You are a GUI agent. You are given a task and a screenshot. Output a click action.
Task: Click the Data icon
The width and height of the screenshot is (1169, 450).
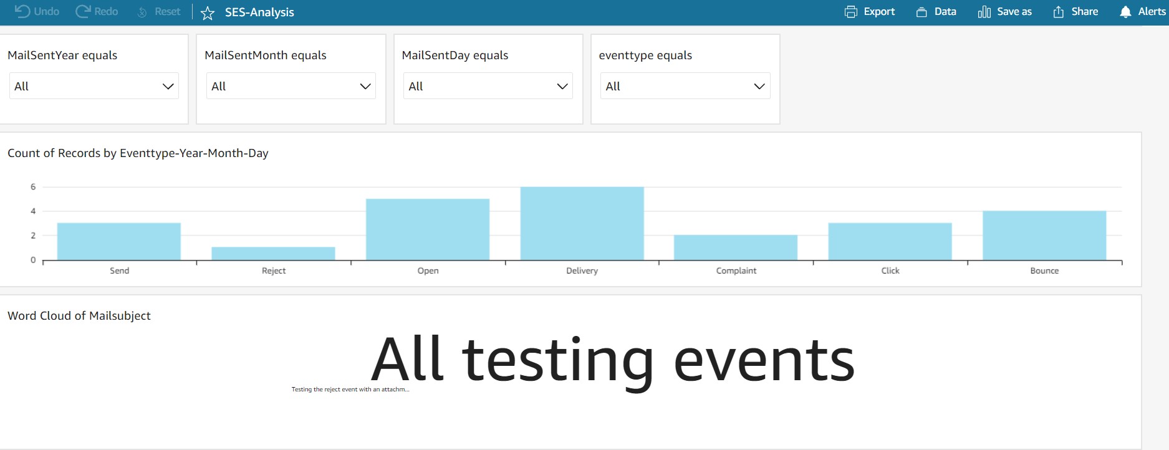pos(921,12)
